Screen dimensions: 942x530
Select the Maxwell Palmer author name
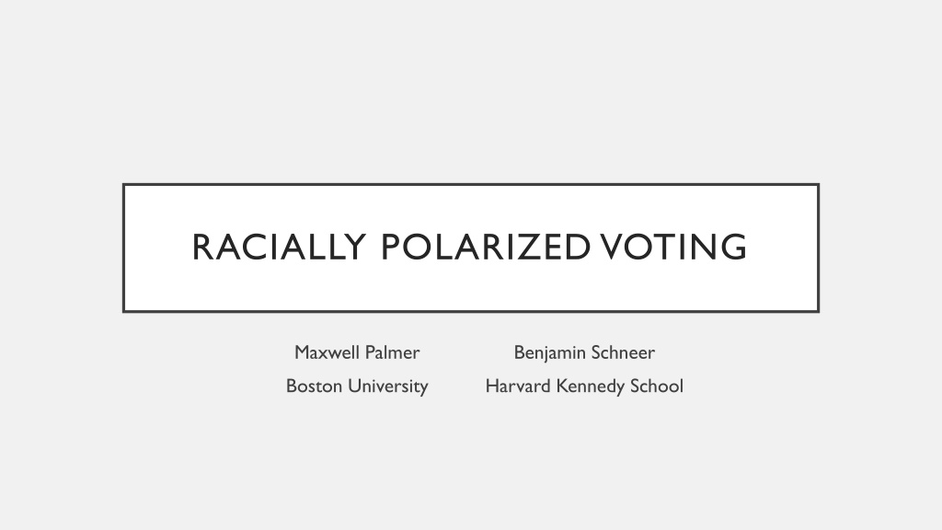click(357, 352)
